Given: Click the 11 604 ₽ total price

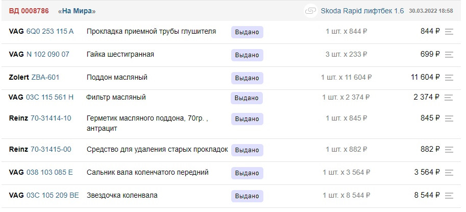Looking at the screenshot, I should 425,77.
